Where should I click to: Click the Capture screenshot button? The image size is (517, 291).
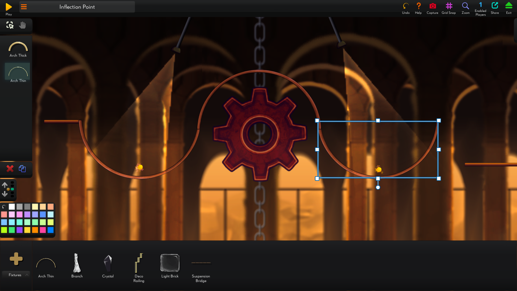click(432, 6)
